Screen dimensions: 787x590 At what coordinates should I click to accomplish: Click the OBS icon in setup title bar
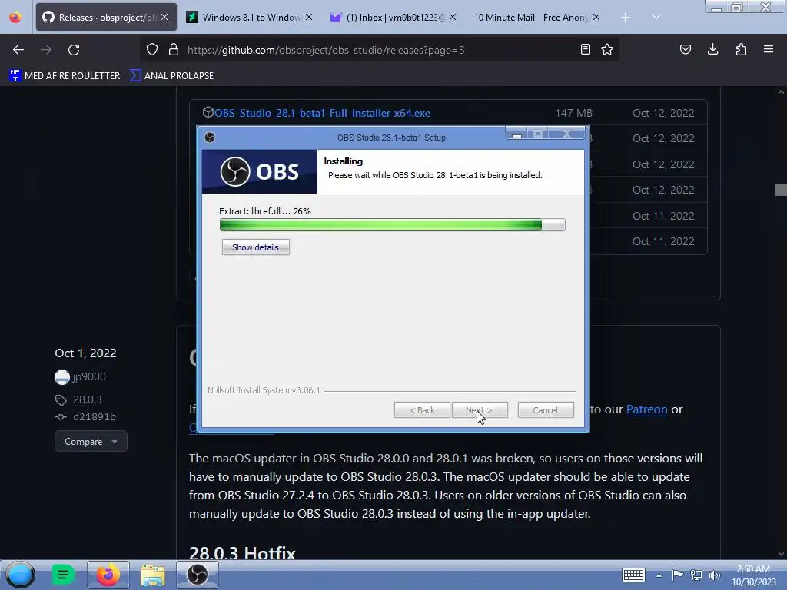point(210,138)
